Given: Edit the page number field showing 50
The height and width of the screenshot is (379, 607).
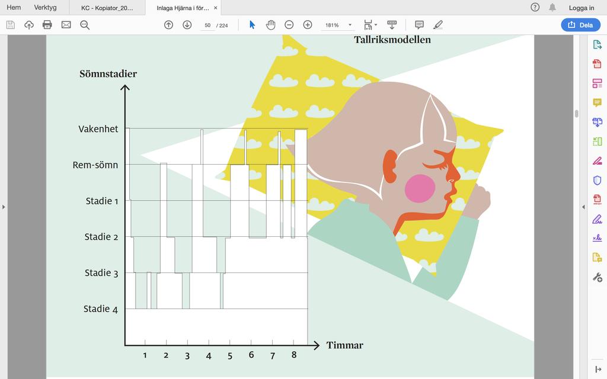Looking at the screenshot, I should 207,25.
